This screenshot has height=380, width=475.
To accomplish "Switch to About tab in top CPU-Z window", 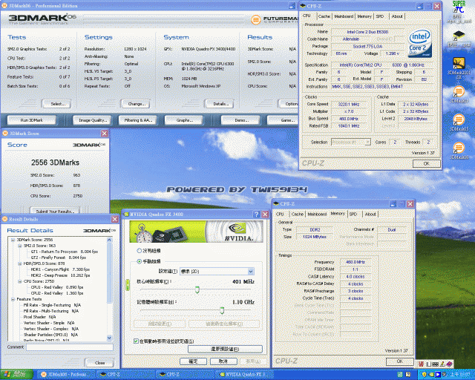I will [397, 16].
